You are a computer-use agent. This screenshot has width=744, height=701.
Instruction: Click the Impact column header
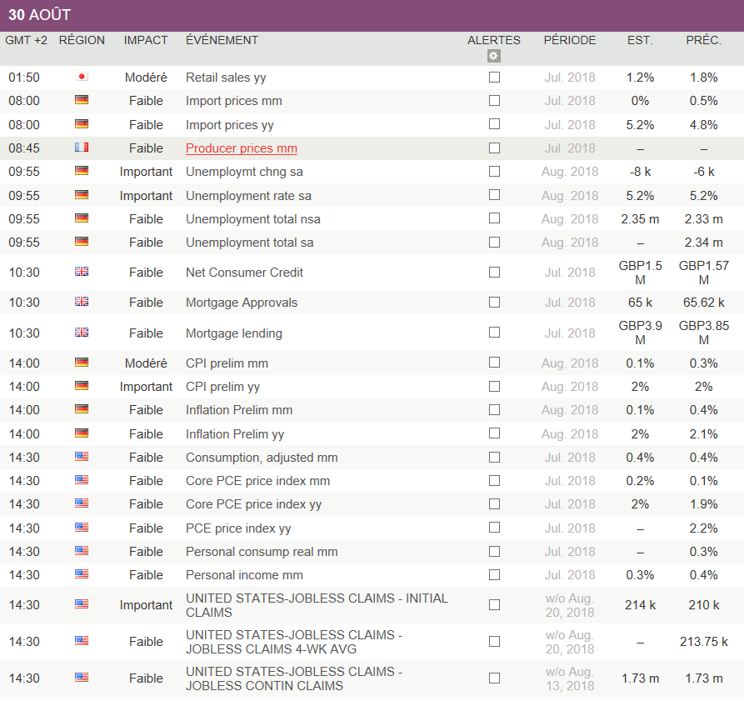(x=146, y=40)
